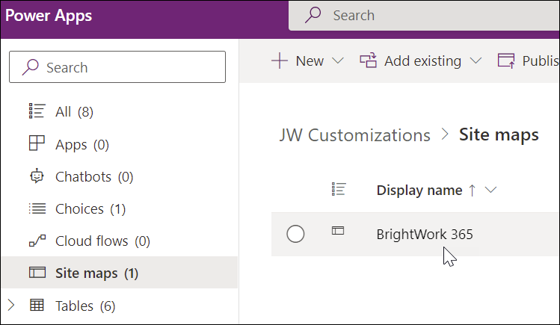The height and width of the screenshot is (325, 560).
Task: Expand the Tables tree node
Action: click(x=10, y=305)
